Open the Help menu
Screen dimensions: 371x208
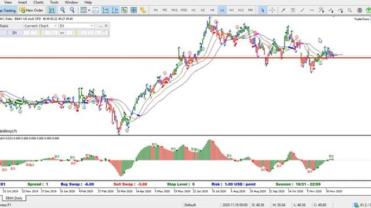(88, 2)
